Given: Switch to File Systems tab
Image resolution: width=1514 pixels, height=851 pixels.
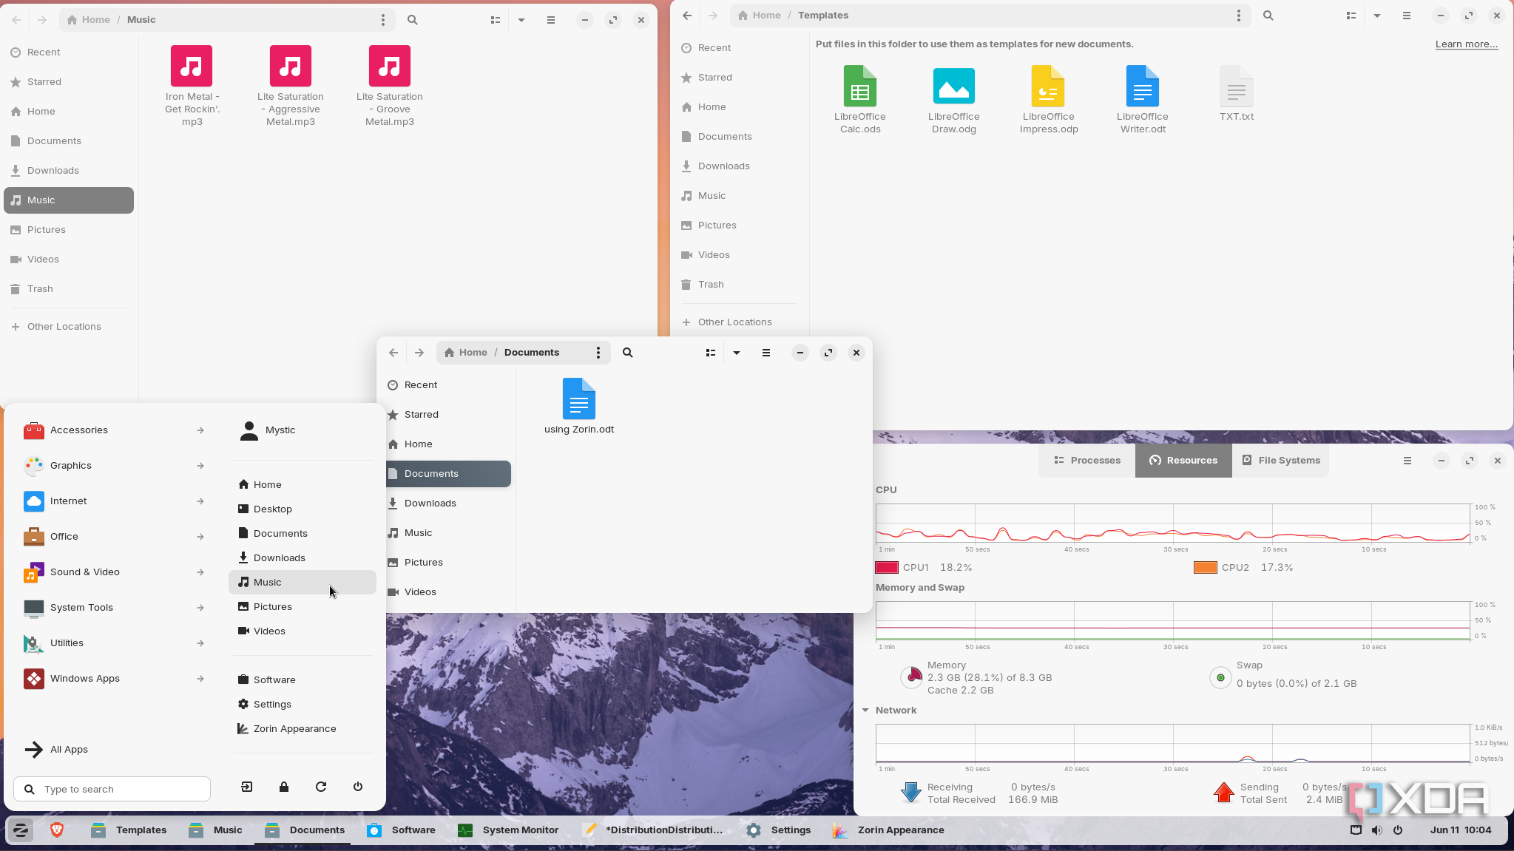Looking at the screenshot, I should click(x=1280, y=461).
